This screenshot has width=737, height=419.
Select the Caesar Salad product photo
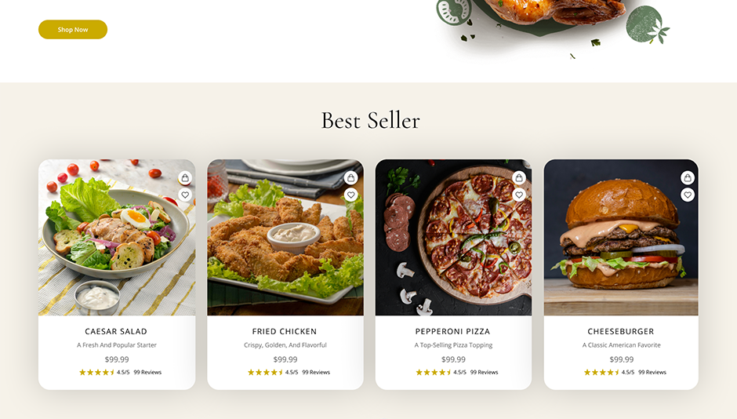(x=117, y=238)
